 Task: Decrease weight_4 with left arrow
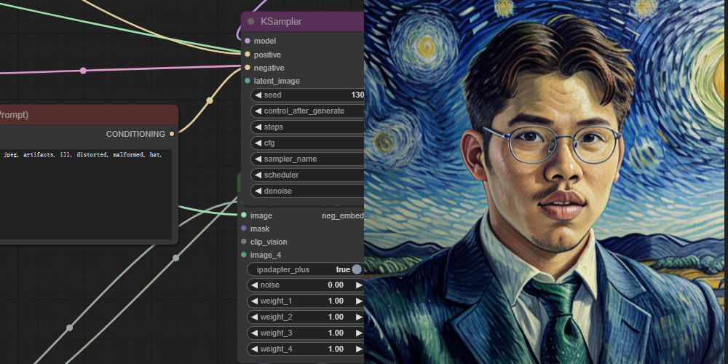[x=254, y=349]
